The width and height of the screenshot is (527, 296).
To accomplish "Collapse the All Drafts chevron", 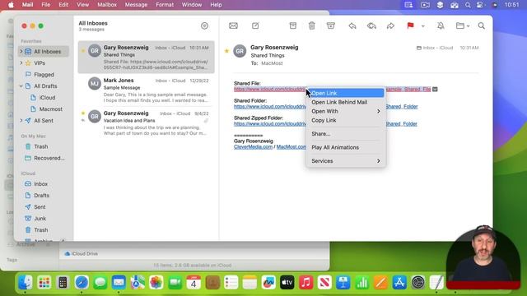I will pyautogui.click(x=21, y=86).
